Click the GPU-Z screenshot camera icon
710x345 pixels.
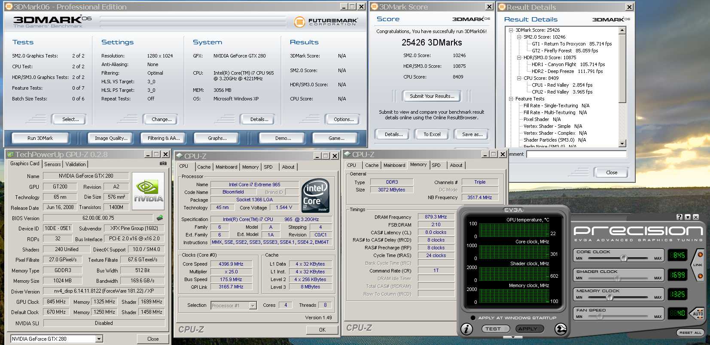click(163, 163)
